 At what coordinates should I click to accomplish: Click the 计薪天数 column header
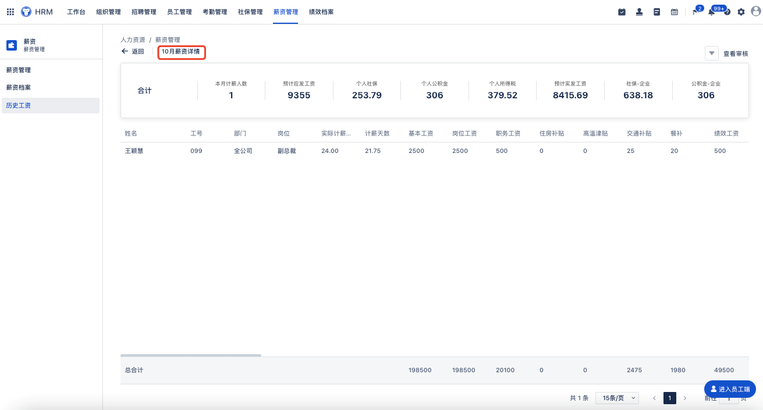click(377, 133)
